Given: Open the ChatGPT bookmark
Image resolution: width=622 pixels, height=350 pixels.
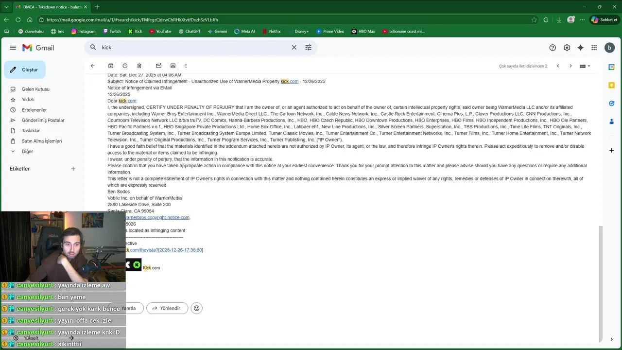Looking at the screenshot, I should pyautogui.click(x=190, y=31).
